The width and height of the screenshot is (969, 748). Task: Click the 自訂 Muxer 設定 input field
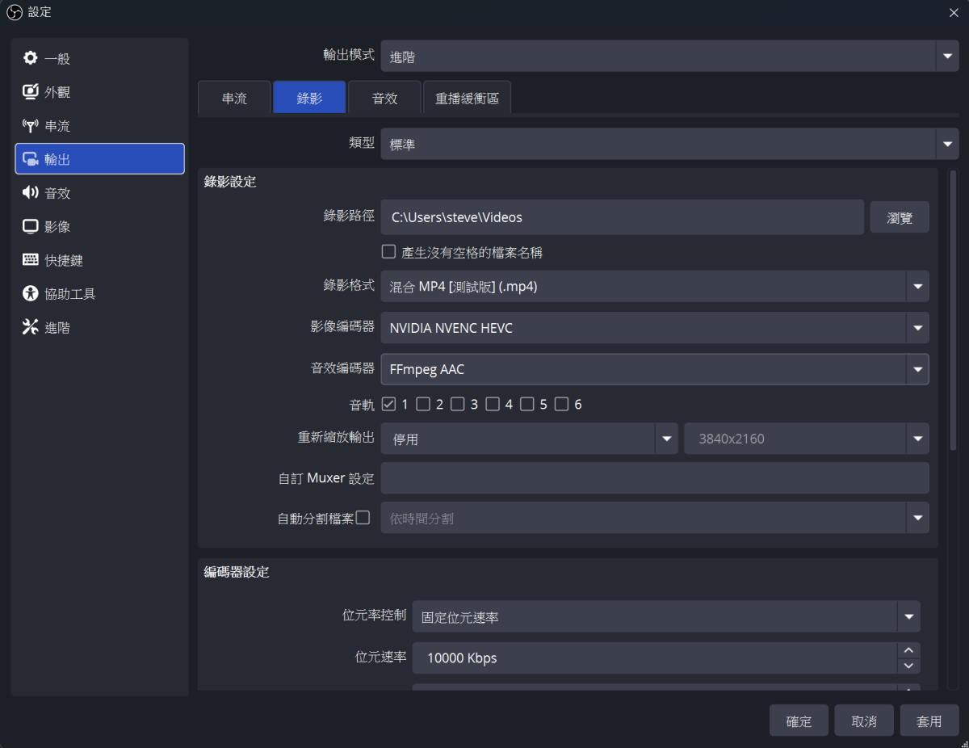tap(654, 478)
